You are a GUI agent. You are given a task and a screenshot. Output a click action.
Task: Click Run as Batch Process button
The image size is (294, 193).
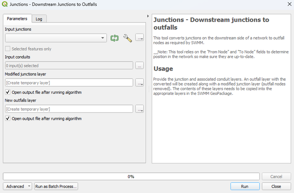tap(56, 186)
